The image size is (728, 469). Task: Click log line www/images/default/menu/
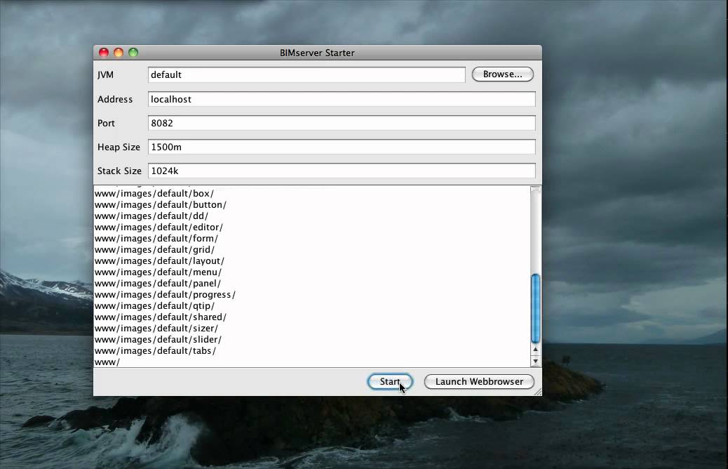tap(159, 272)
